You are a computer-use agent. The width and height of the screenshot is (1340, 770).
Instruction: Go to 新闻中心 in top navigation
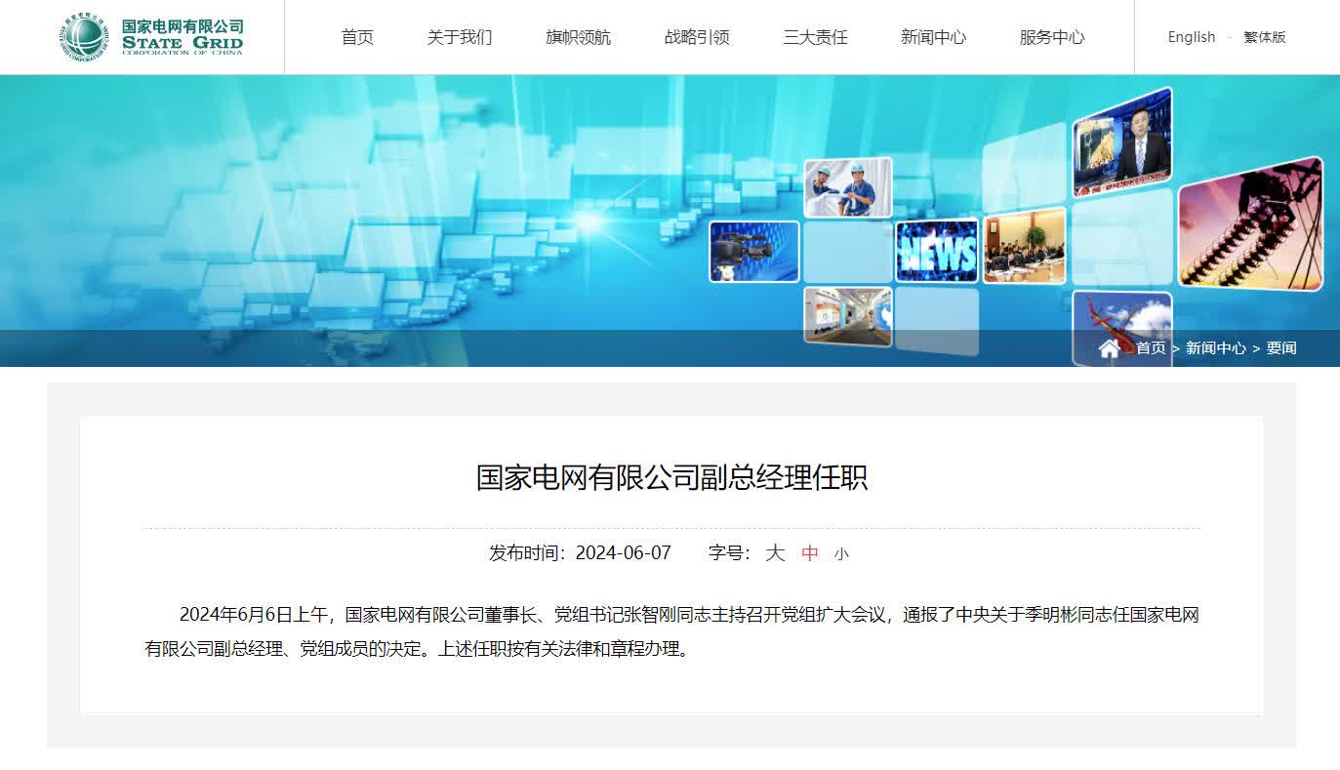point(933,37)
